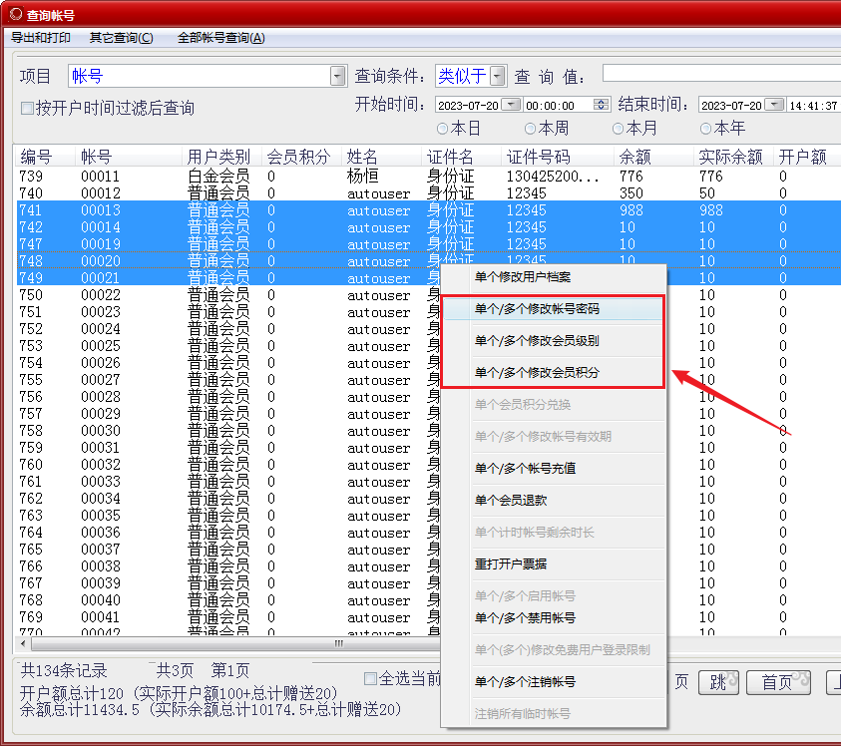The image size is (841, 746).
Task: Select the row with account 00011
Action: pyautogui.click(x=100, y=177)
